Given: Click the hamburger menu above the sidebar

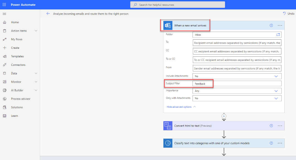Looking at the screenshot, I should tap(4, 14).
